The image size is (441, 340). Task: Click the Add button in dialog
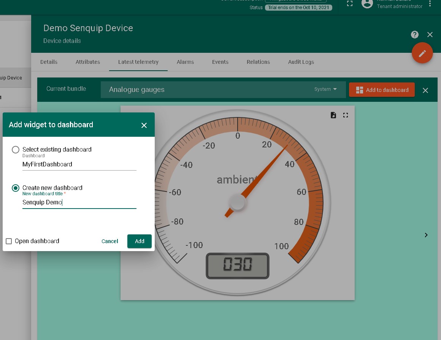point(139,241)
